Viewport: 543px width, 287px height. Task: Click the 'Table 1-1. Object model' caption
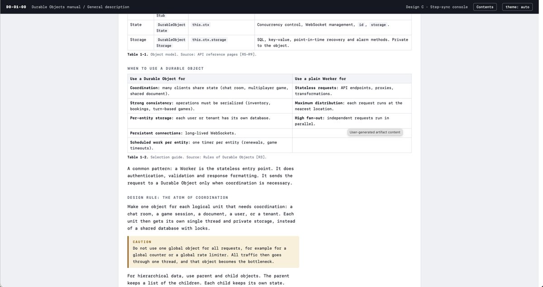coord(192,54)
